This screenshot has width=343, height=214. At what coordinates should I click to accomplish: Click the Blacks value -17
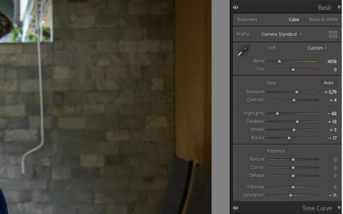tap(332, 138)
